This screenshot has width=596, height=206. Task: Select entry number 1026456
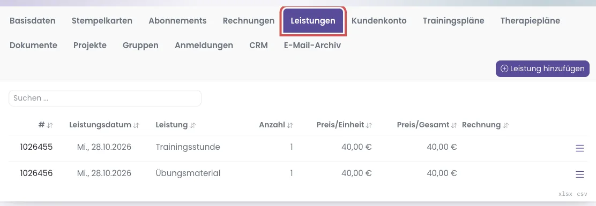(x=36, y=173)
